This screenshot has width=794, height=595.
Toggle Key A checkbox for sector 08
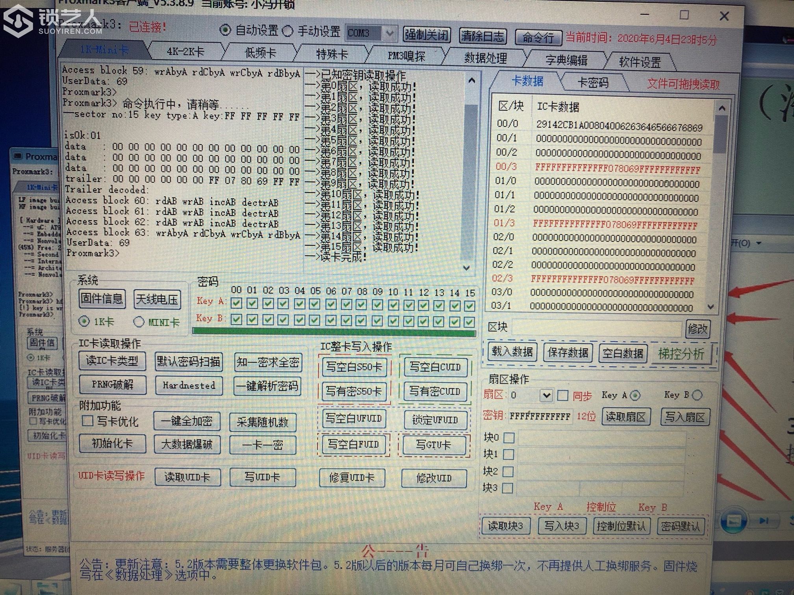(x=361, y=305)
